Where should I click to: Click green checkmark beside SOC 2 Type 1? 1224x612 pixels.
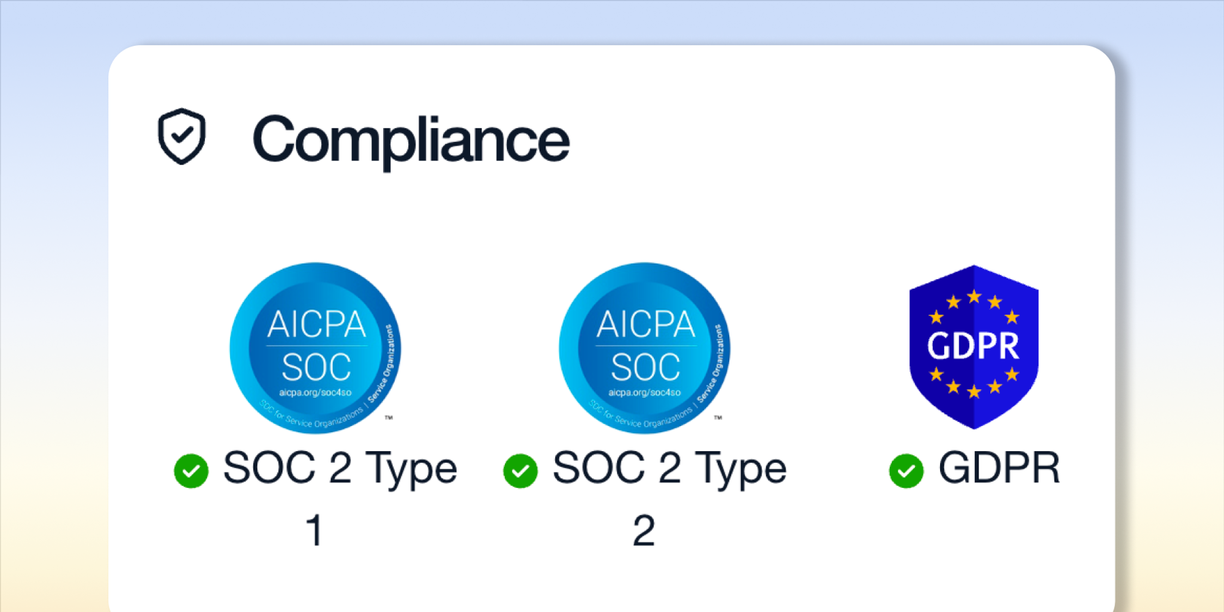tap(191, 471)
